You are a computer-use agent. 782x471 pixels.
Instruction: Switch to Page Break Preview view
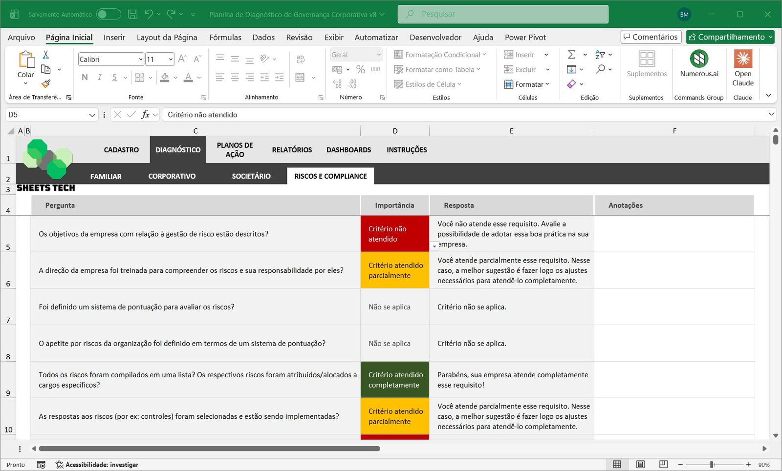pyautogui.click(x=663, y=464)
